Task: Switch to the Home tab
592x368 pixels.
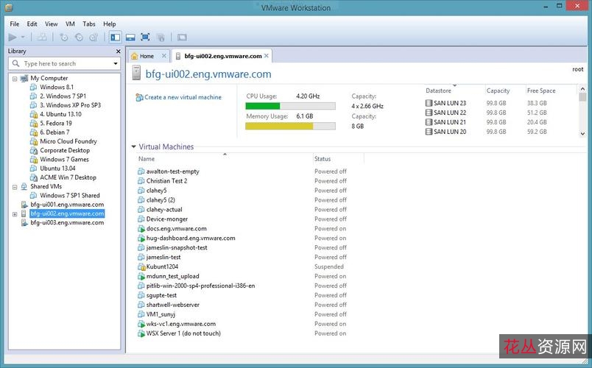Action: coord(147,56)
